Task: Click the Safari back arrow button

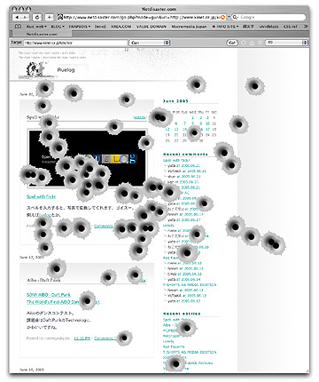Action: pyautogui.click(x=16, y=18)
